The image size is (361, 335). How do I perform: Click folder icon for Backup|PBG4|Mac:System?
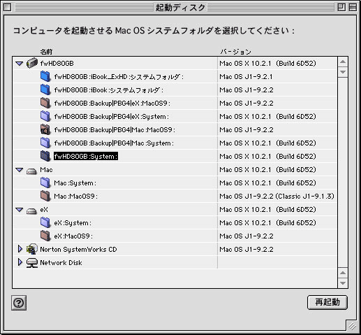[x=45, y=143]
